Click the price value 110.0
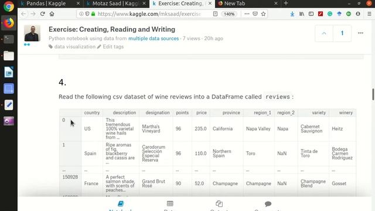The width and height of the screenshot is (375, 211). [200, 154]
